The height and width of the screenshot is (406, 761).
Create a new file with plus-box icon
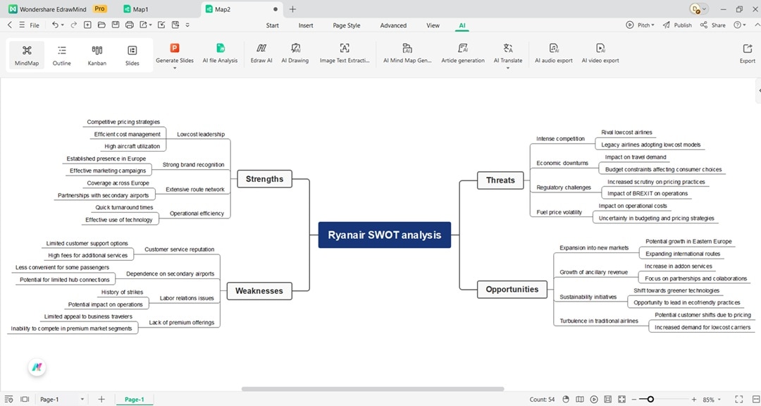click(87, 25)
